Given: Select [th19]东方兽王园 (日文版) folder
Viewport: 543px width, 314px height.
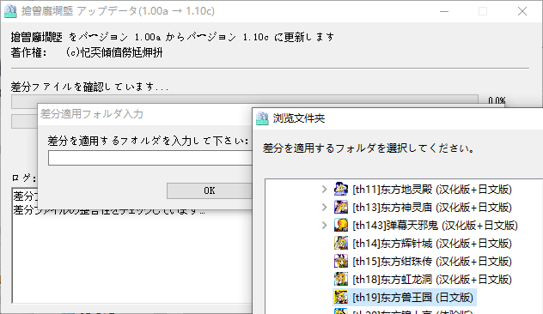Looking at the screenshot, I should pos(412,298).
